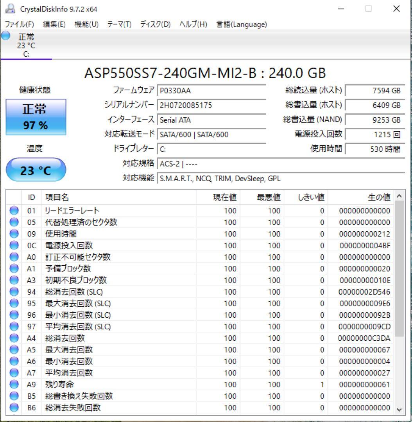This screenshot has height=422, width=412.
Task: Click the status icon beside リードエラーレート
Action: (x=14, y=210)
